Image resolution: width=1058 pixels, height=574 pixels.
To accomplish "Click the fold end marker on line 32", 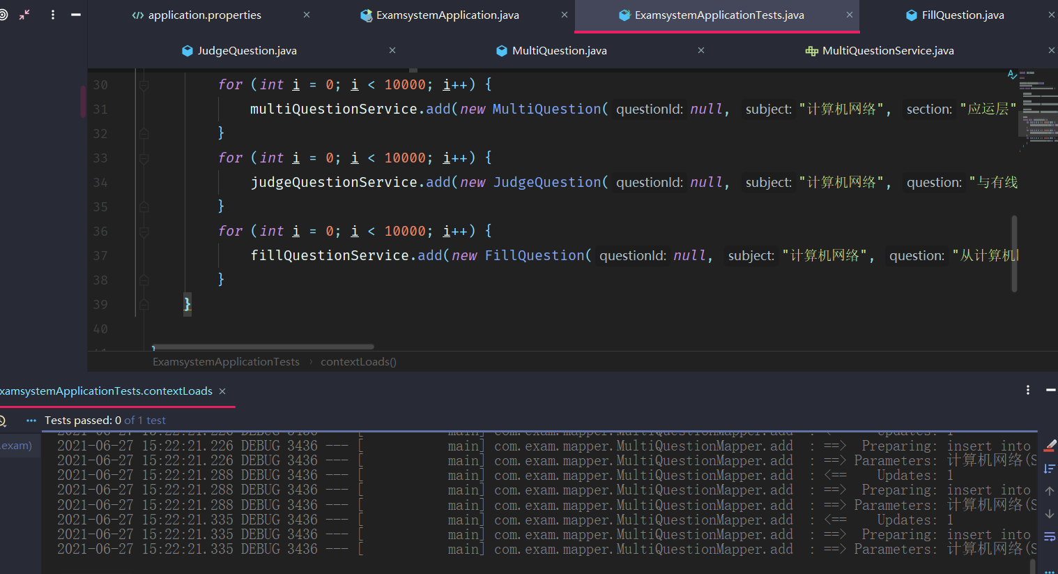I will pos(144,133).
